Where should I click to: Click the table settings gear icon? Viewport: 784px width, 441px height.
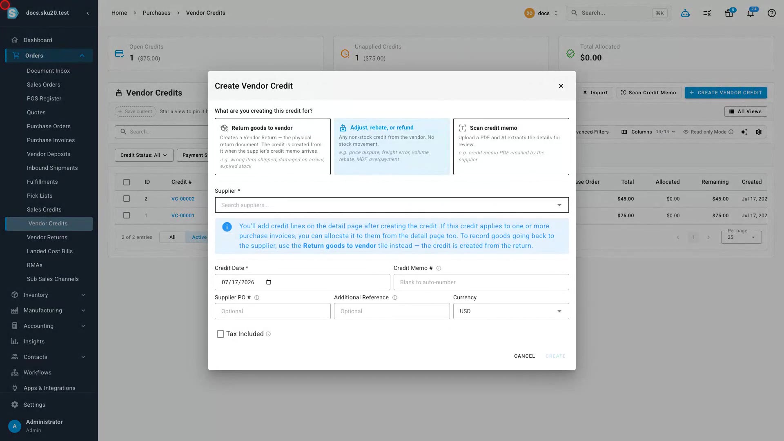[x=759, y=132]
